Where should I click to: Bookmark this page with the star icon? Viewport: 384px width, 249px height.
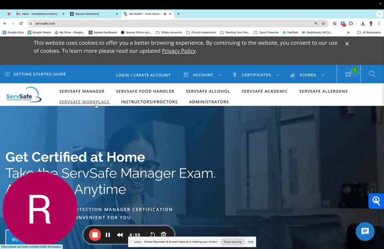tap(323, 24)
